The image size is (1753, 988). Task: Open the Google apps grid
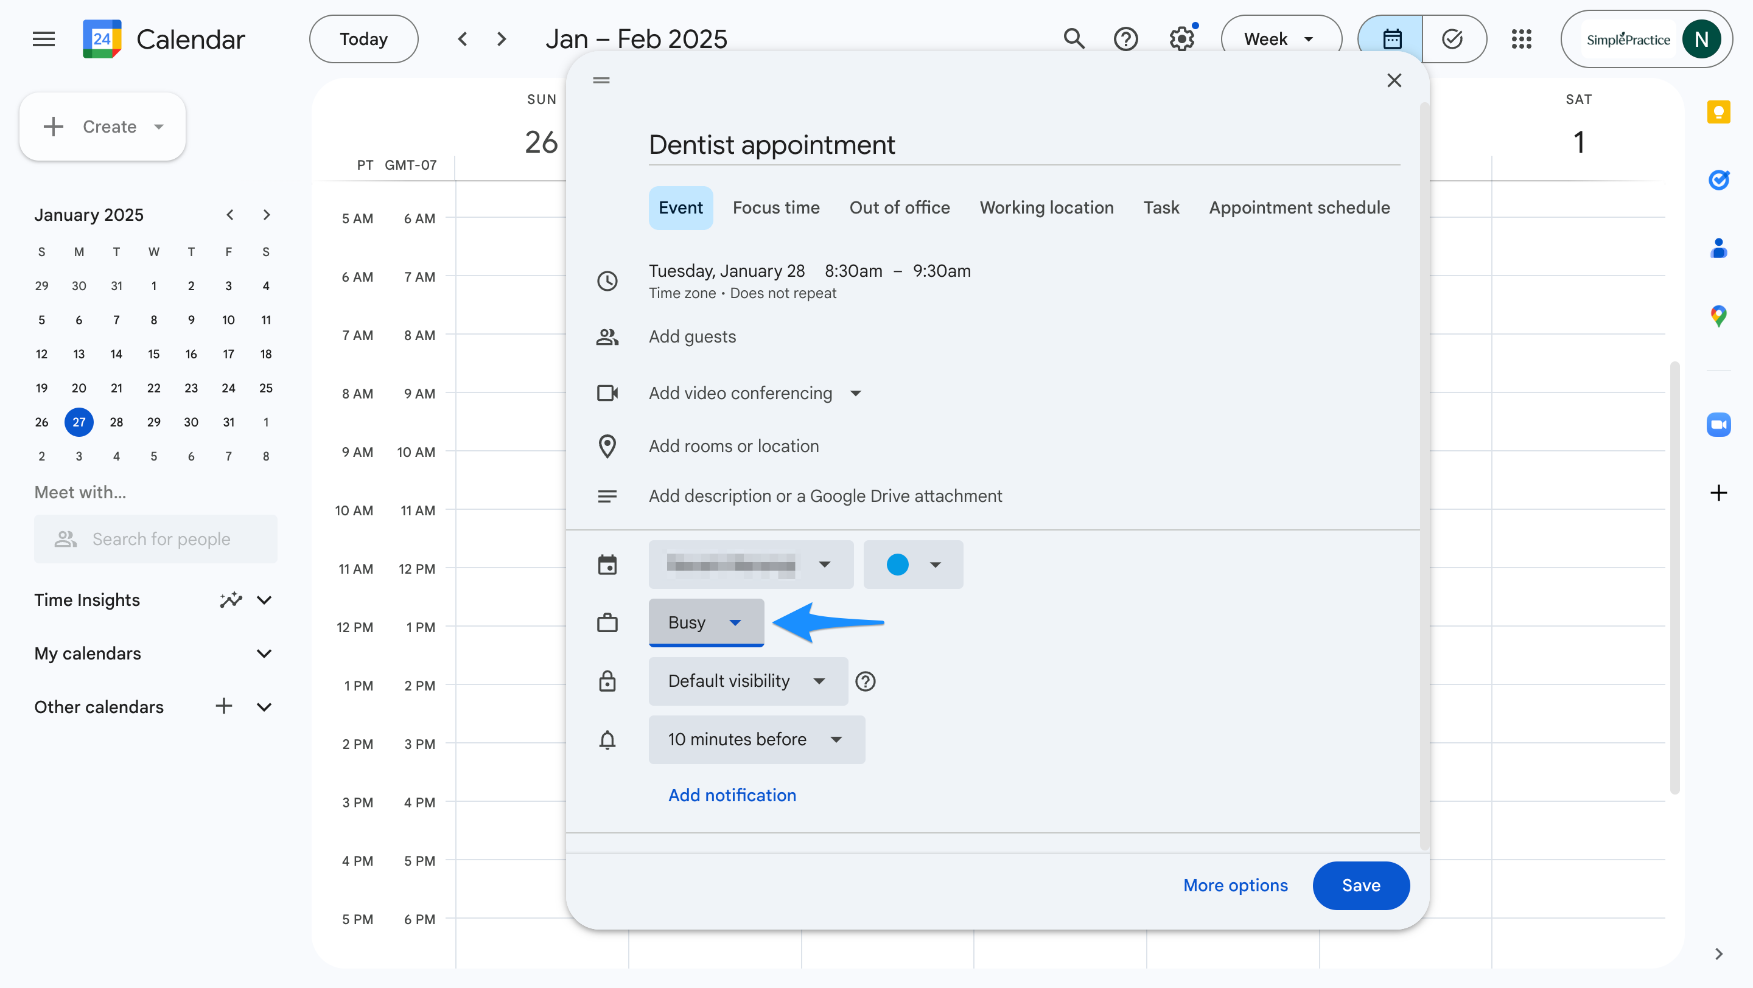[x=1521, y=39]
